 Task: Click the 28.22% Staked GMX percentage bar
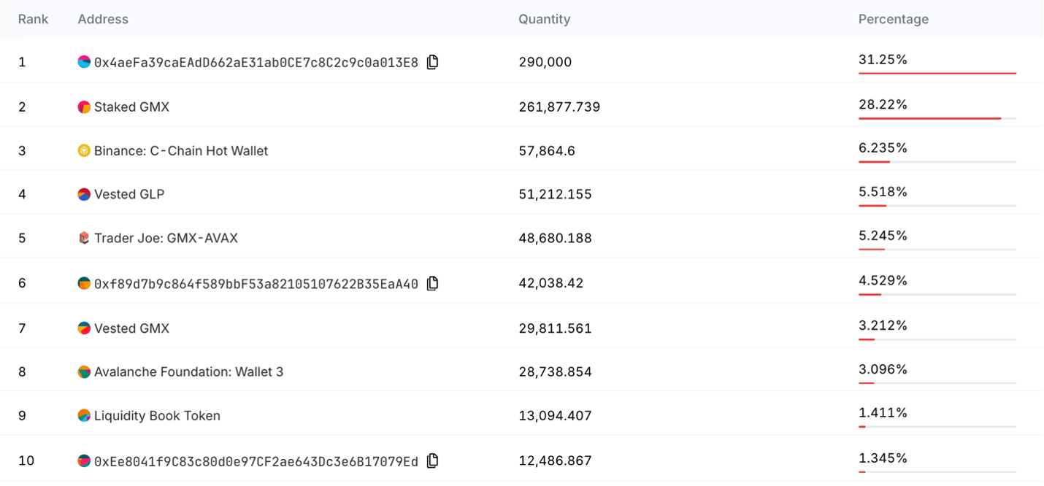click(937, 118)
